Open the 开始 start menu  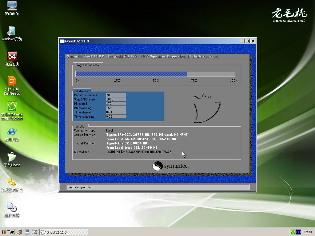(x=8, y=232)
